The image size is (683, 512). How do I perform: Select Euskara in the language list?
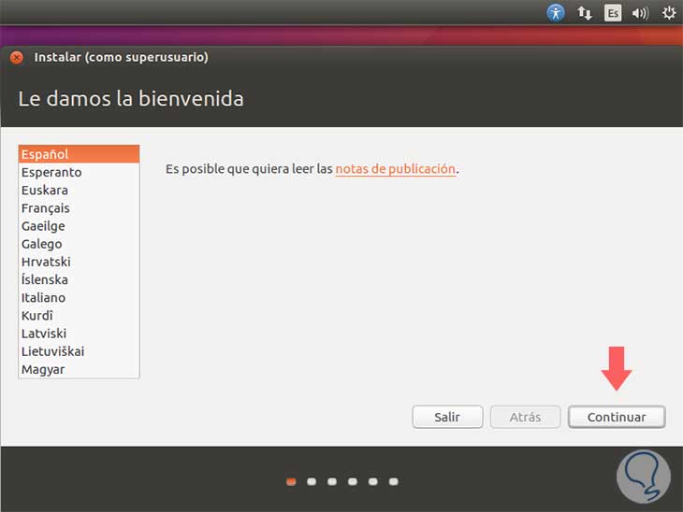pyautogui.click(x=79, y=190)
